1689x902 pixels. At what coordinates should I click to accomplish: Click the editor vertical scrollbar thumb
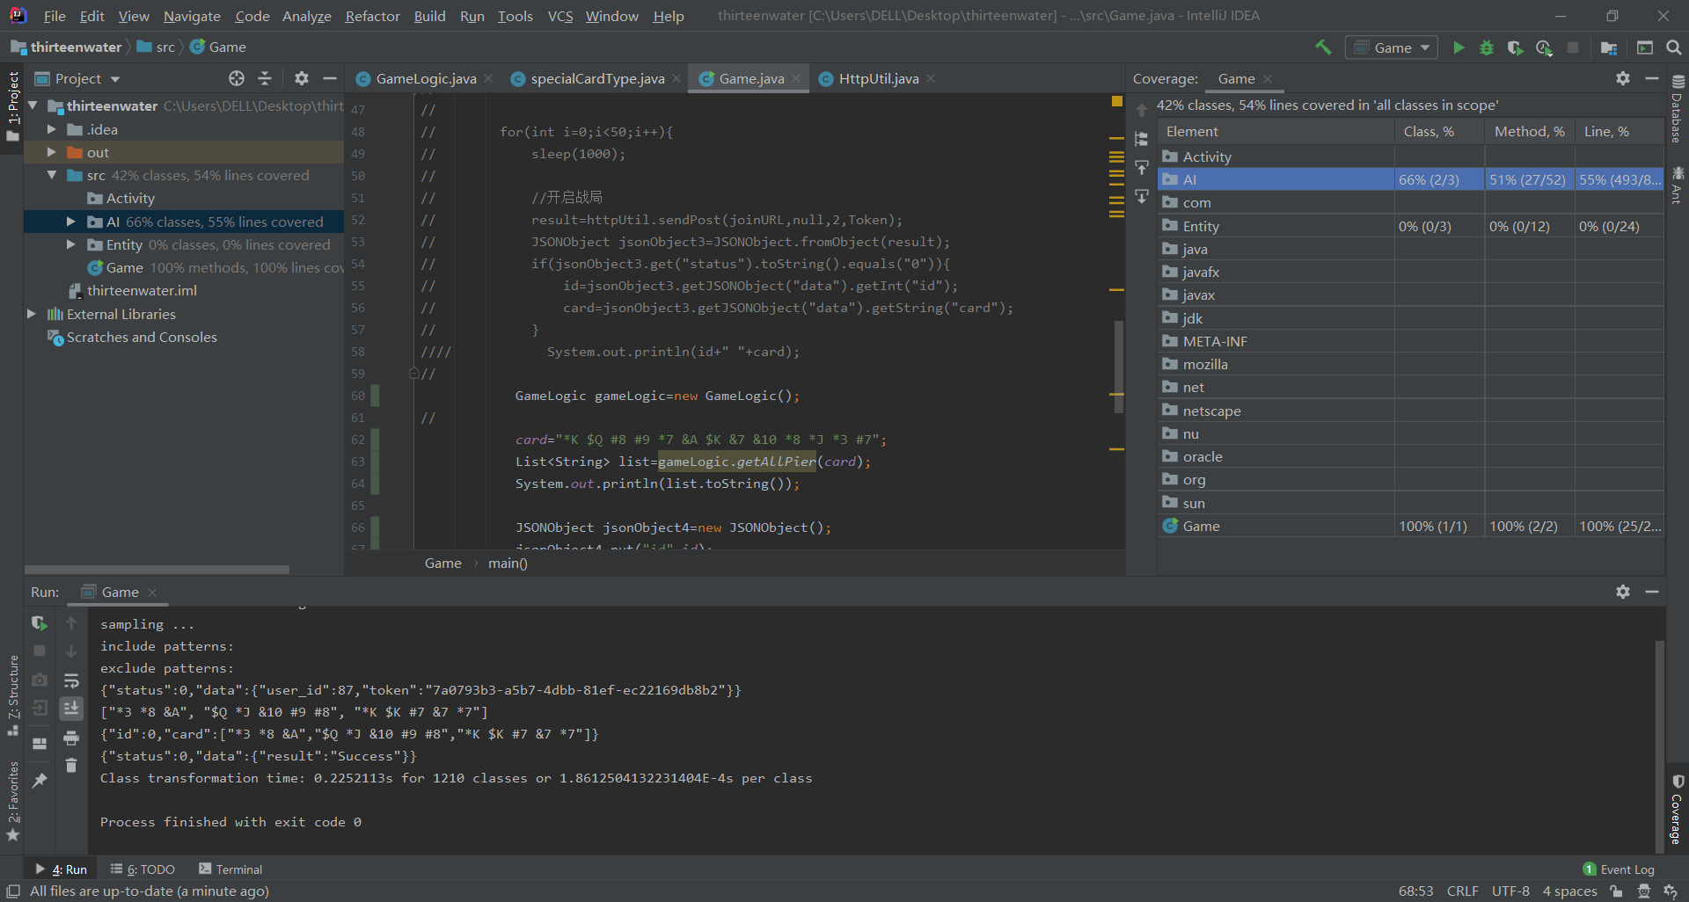(1118, 365)
